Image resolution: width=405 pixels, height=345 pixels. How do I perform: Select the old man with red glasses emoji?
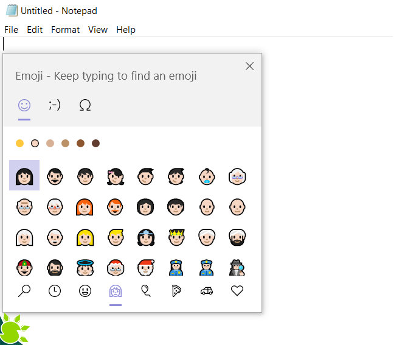(55, 207)
